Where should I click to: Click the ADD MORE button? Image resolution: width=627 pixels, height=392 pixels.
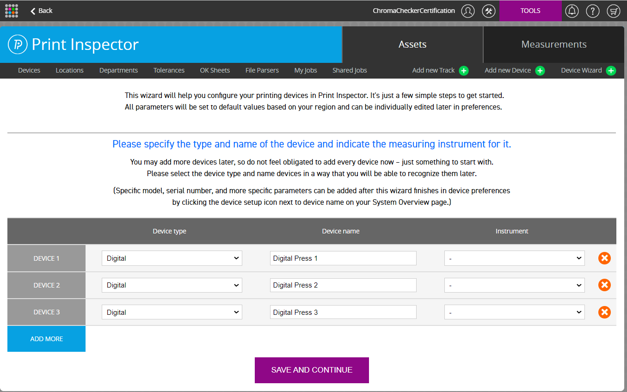pos(46,339)
